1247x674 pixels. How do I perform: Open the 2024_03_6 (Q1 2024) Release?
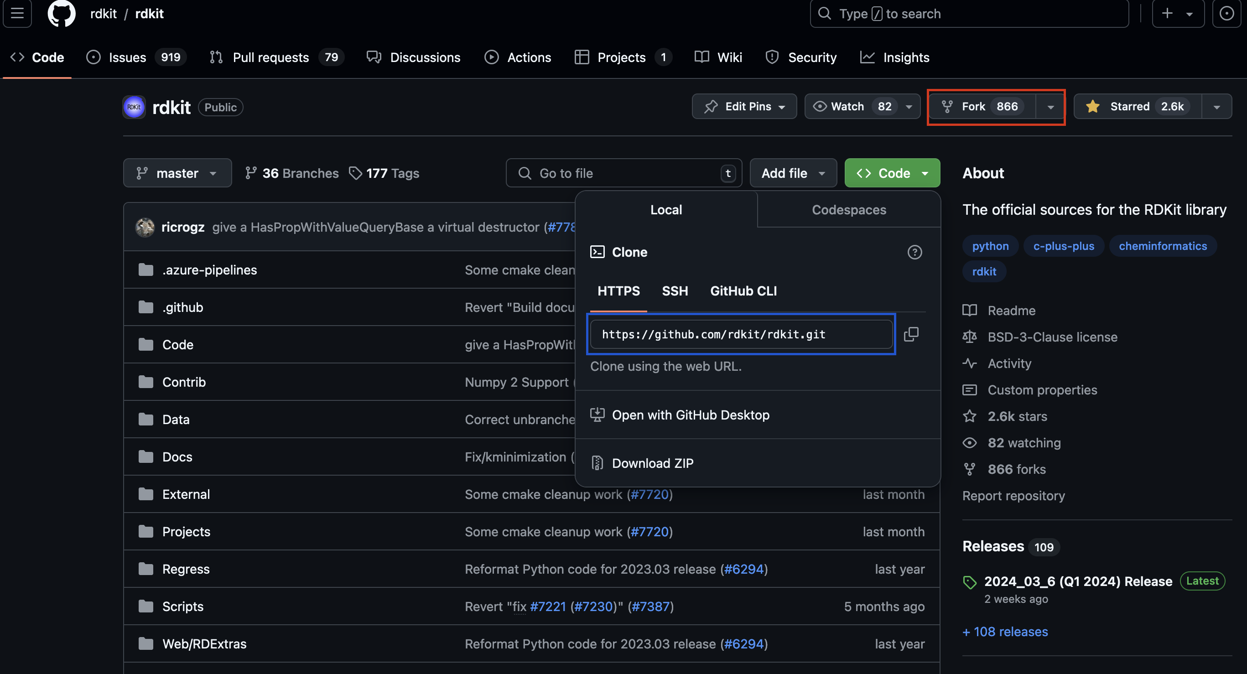1078,581
